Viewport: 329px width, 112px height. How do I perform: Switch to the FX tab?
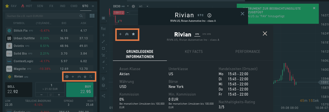[51, 6]
